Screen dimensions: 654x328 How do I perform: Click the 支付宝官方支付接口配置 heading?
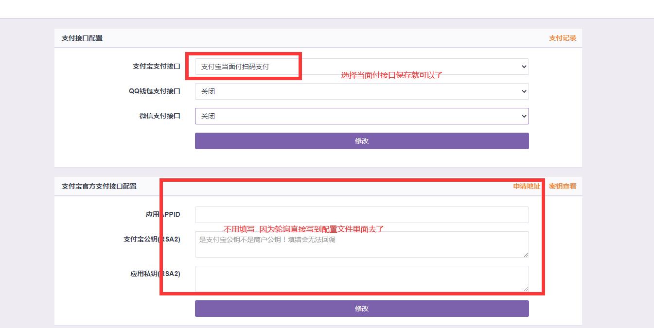[99, 186]
